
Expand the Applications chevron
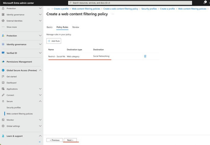[40, 89]
